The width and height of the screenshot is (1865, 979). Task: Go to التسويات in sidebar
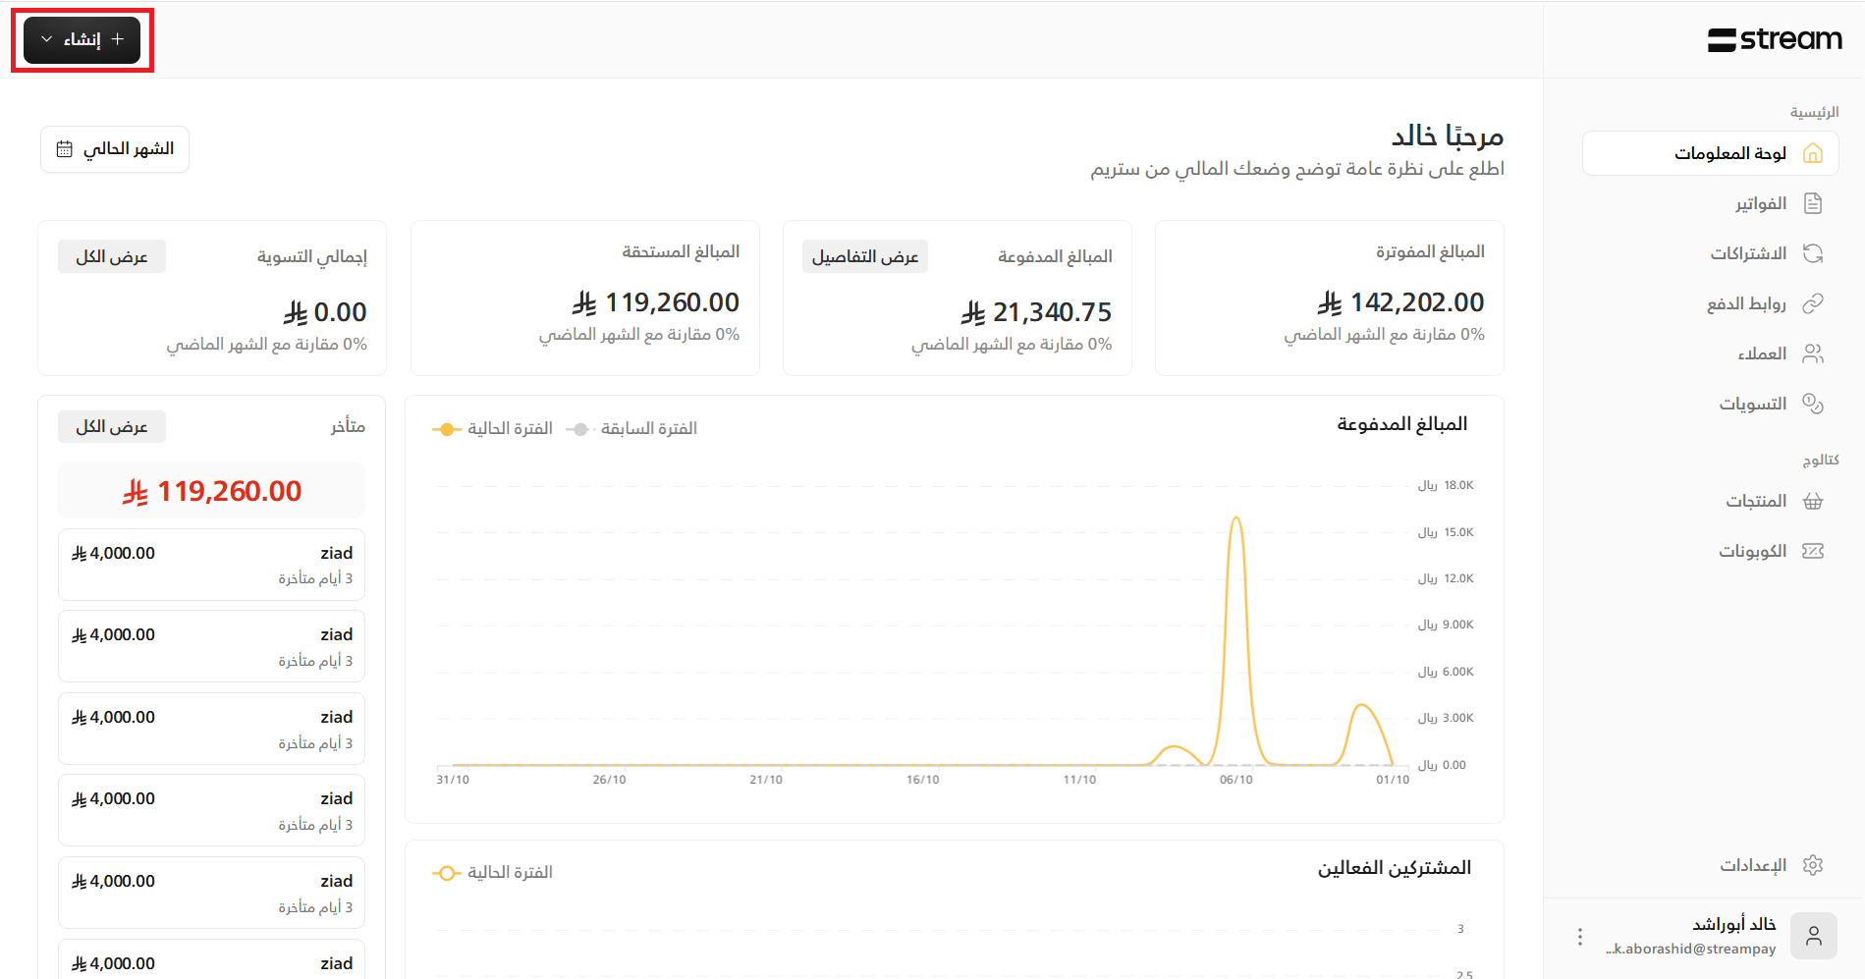(x=1752, y=404)
